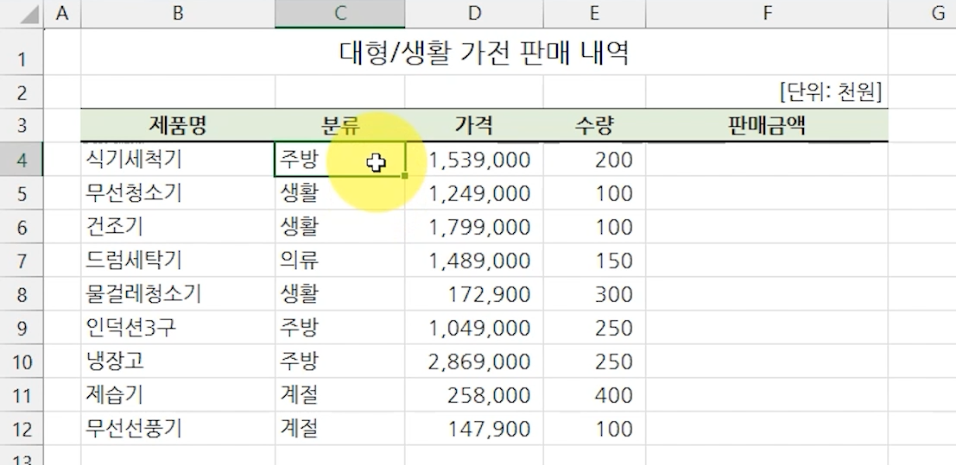The height and width of the screenshot is (465, 956).
Task: Click the quantity cell 150
Action: pyautogui.click(x=594, y=261)
